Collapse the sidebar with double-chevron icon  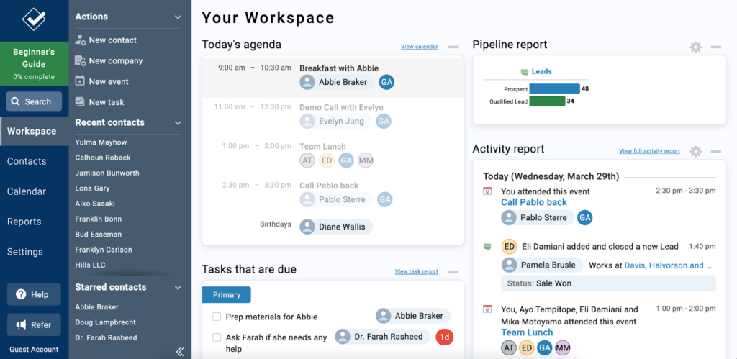coord(179,352)
